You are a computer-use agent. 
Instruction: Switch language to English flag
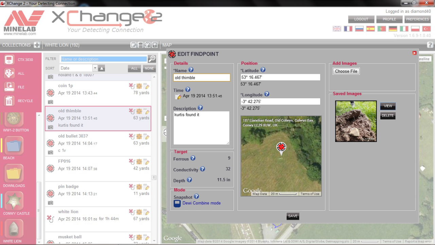[337, 29]
